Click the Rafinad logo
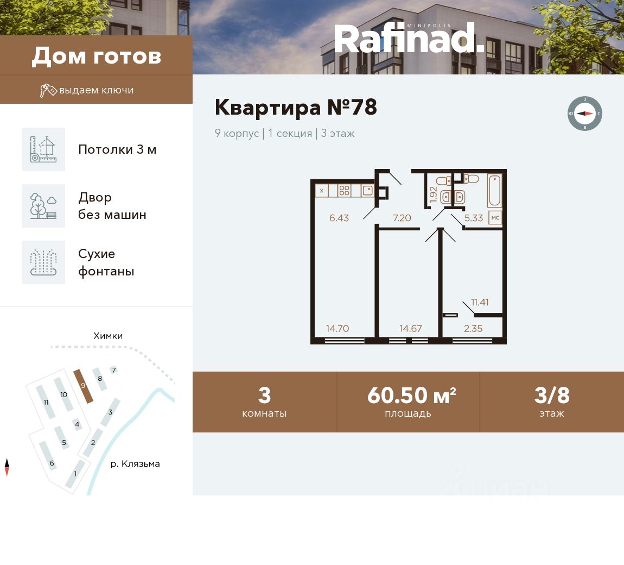Image resolution: width=624 pixels, height=565 pixels. (409, 37)
